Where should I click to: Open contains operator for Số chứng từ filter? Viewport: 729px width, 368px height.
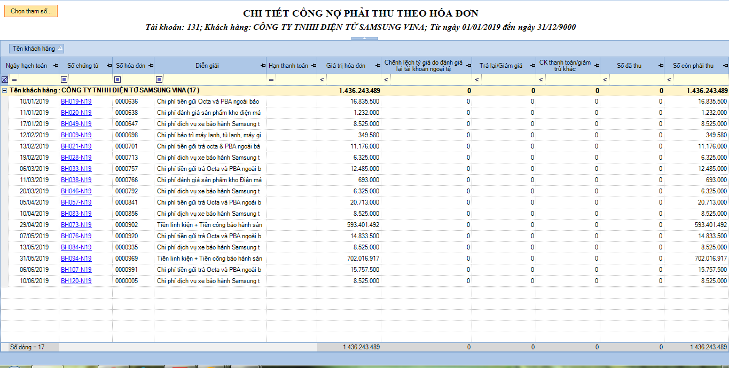(64, 80)
